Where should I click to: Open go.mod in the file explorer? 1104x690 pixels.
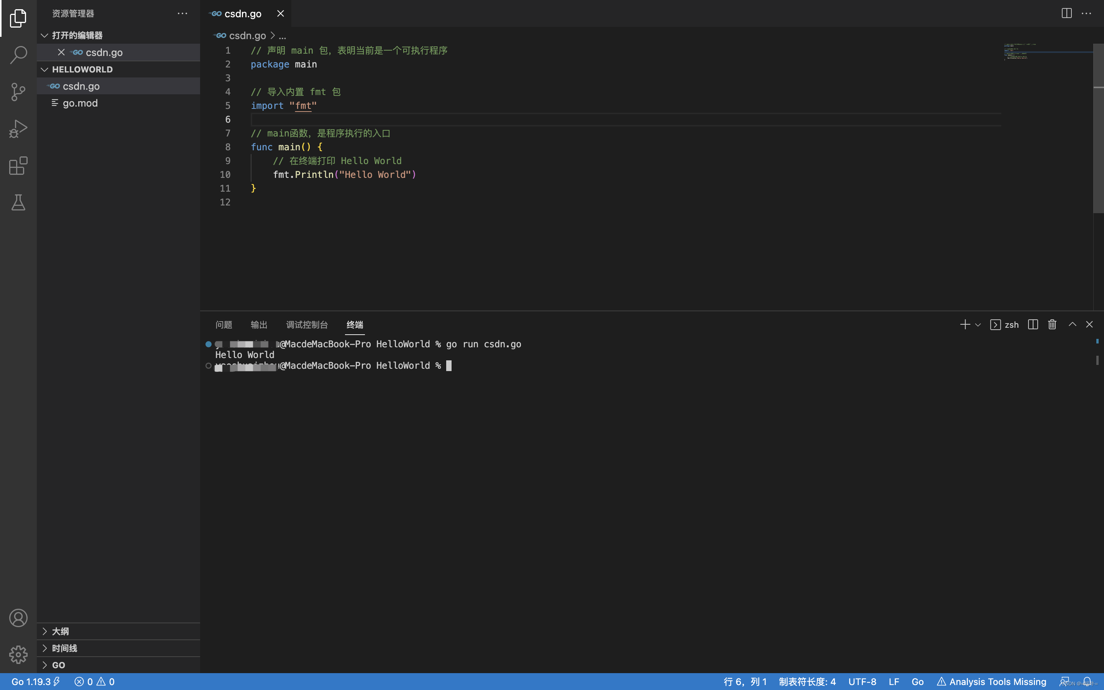80,103
